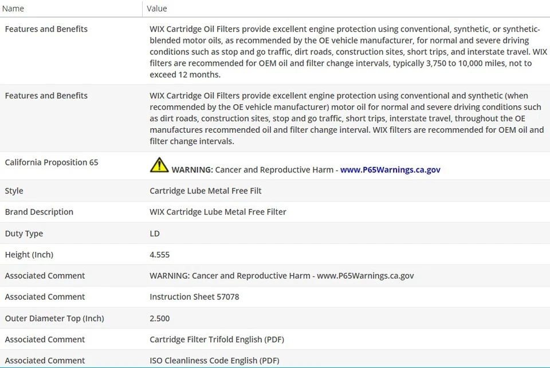Click the 4.555 height value

tap(160, 255)
